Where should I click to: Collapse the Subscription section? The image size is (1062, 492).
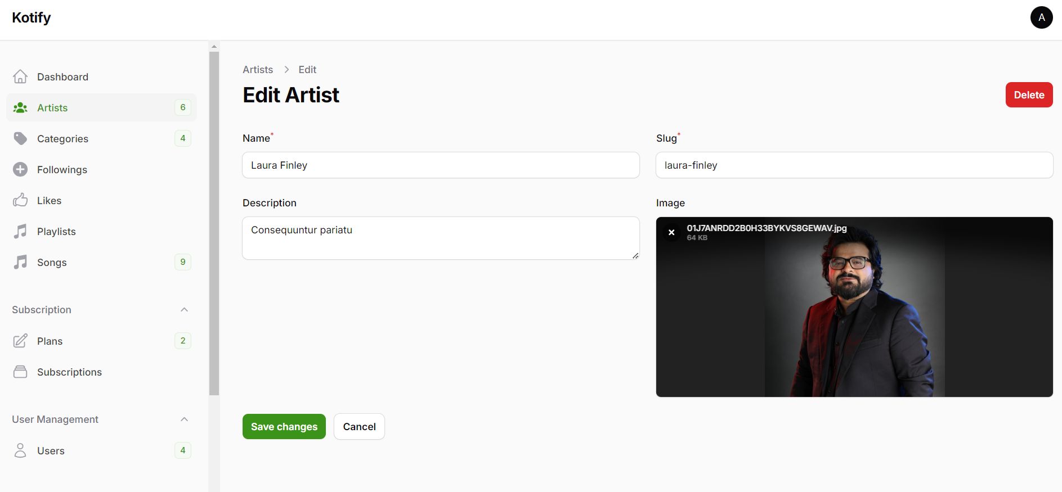pyautogui.click(x=184, y=310)
